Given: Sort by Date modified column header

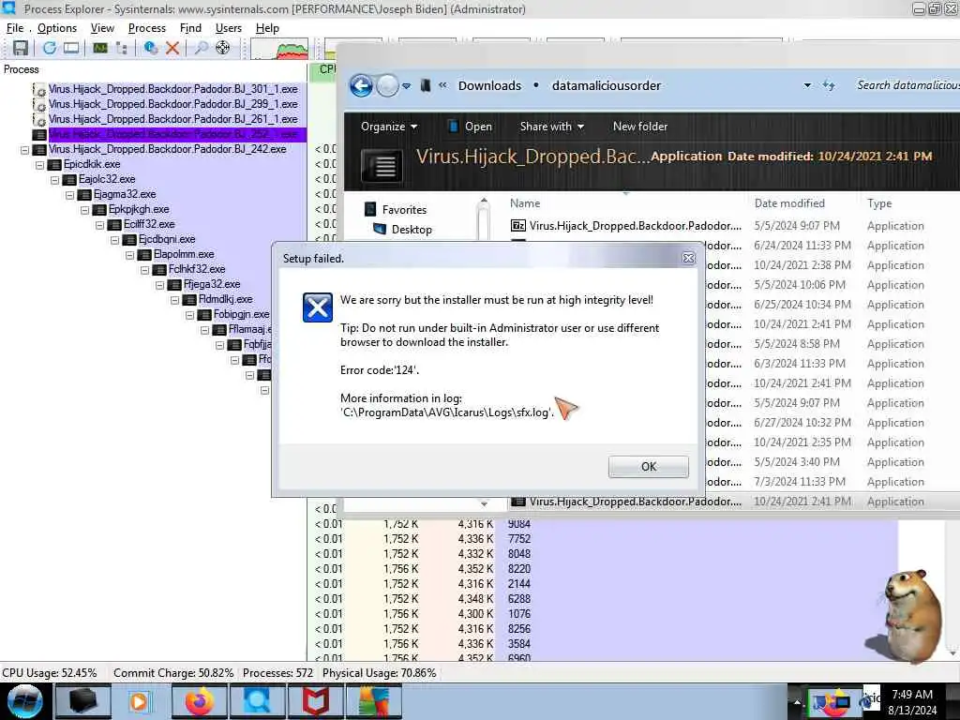Looking at the screenshot, I should pos(789,203).
